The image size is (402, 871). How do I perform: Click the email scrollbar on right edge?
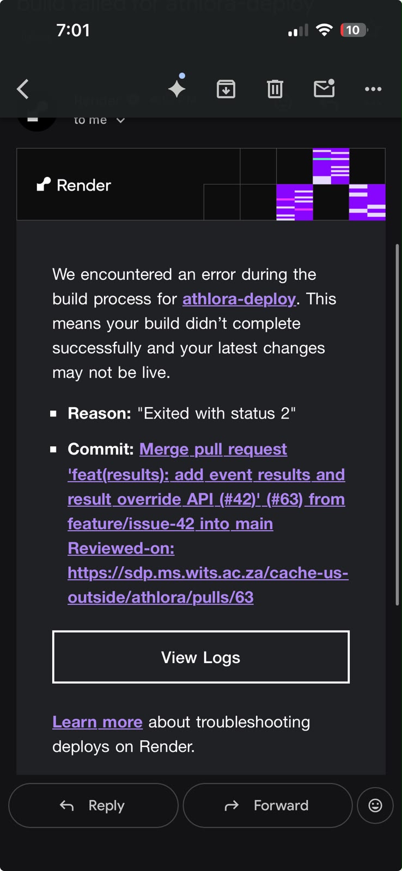pyautogui.click(x=397, y=425)
